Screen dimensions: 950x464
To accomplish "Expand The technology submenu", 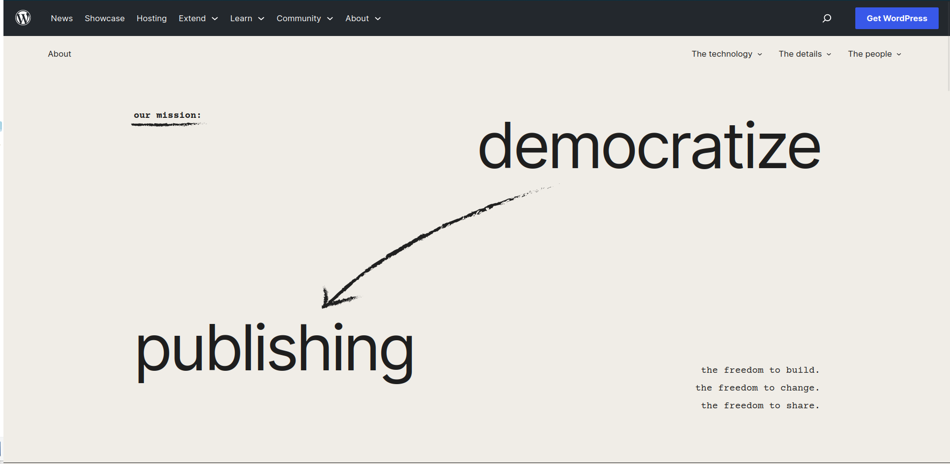I will point(727,54).
